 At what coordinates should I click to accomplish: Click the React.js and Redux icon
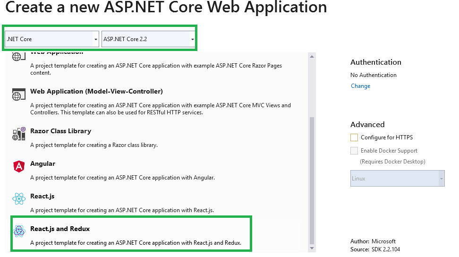[19, 231]
